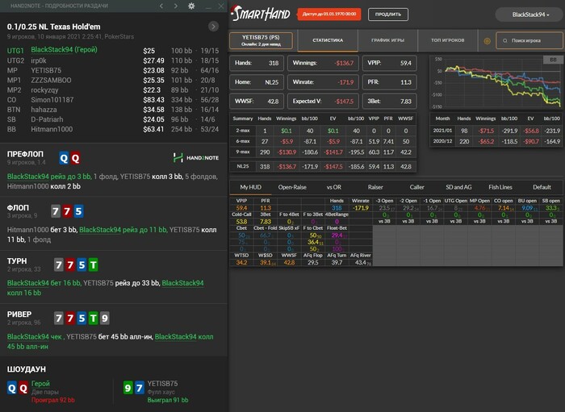Go to next hand arrow in Hand2Note
The image size is (565, 412).
pos(175,6)
